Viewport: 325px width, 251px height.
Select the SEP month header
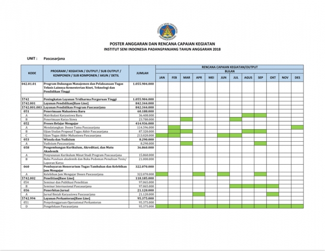coord(261,77)
